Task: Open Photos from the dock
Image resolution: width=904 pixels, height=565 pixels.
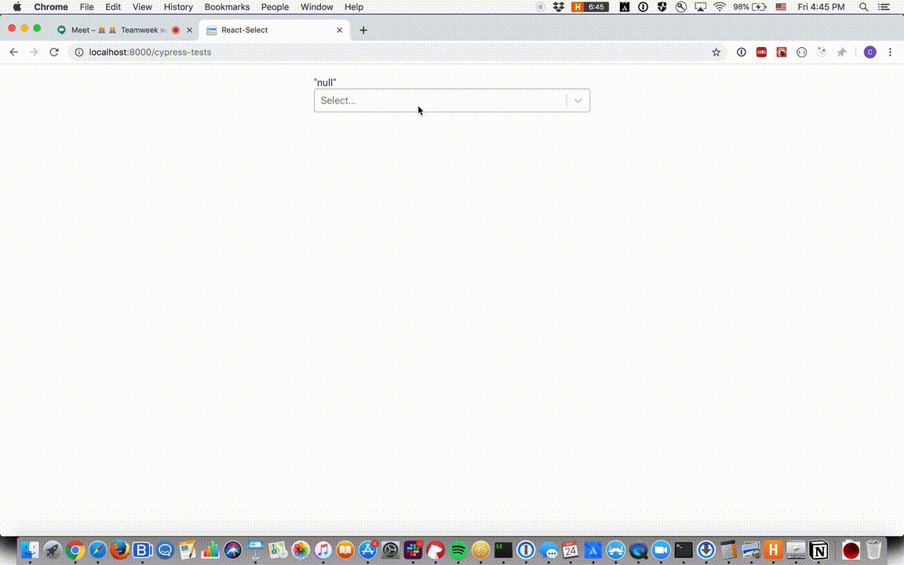Action: coord(301,550)
